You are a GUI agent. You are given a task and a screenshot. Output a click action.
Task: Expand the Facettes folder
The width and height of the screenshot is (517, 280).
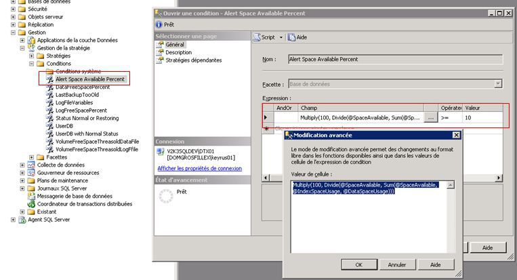pyautogui.click(x=32, y=157)
